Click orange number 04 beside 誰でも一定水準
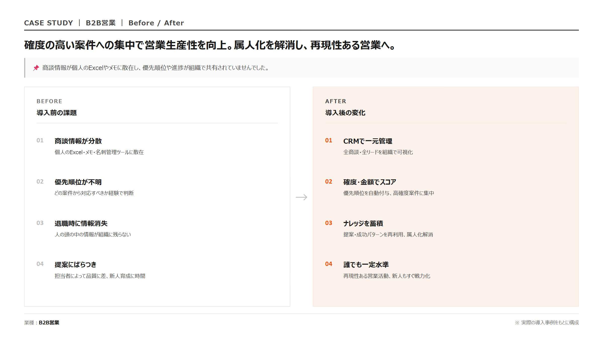This screenshot has width=603, height=339. [329, 264]
